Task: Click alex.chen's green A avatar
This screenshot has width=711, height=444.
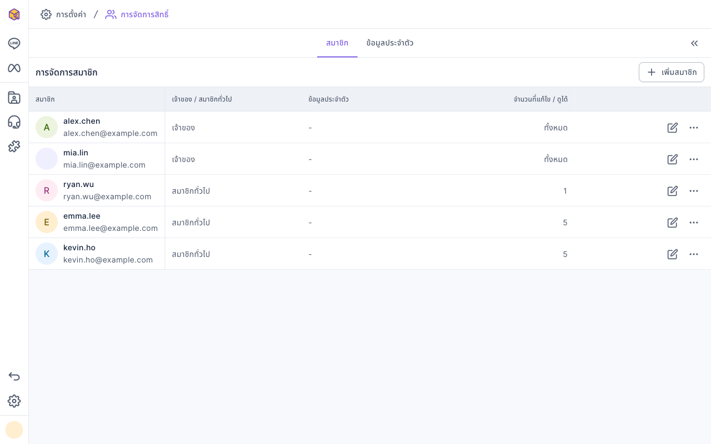Action: (x=47, y=128)
